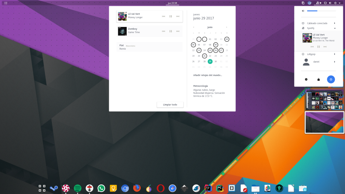345x194 pixels.
Task: Open Steam from the dock
Action: 54,188
